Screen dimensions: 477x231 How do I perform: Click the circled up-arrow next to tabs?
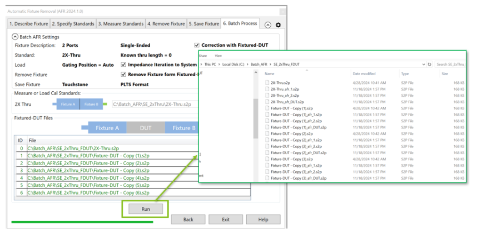[268, 25]
